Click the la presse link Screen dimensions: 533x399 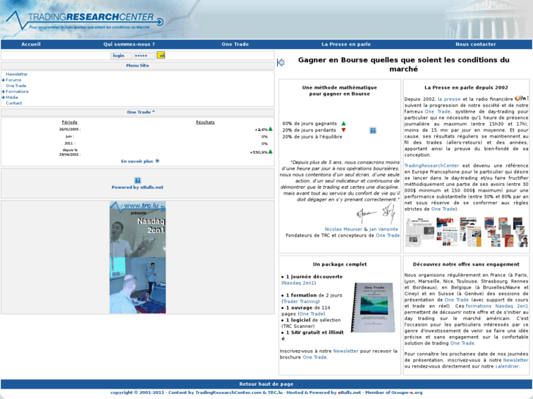(x=449, y=99)
